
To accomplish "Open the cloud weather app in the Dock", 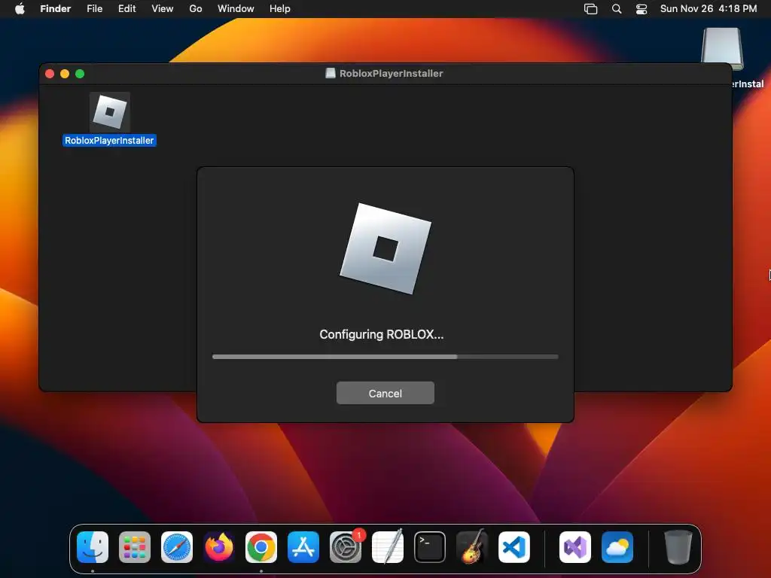I will [617, 547].
